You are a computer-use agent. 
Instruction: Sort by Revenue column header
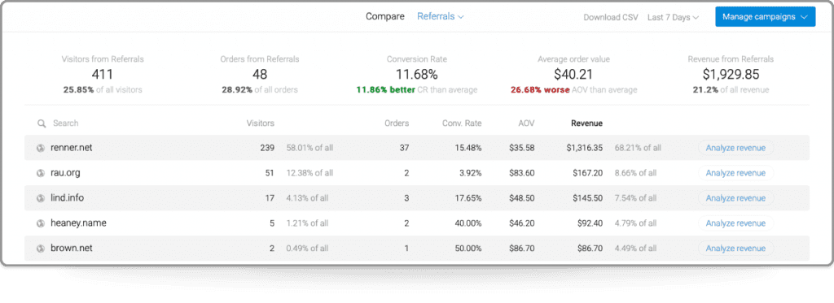[586, 123]
